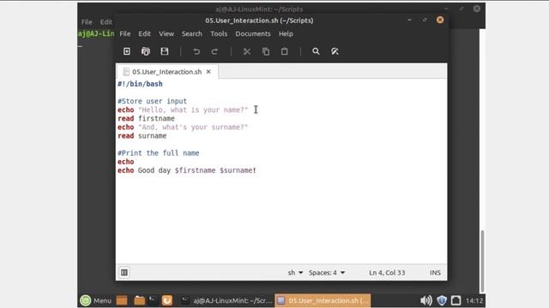Click the read firstname line
The width and height of the screenshot is (549, 308).
click(146, 118)
